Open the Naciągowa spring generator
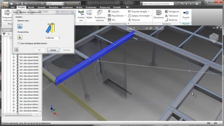 click(172, 12)
